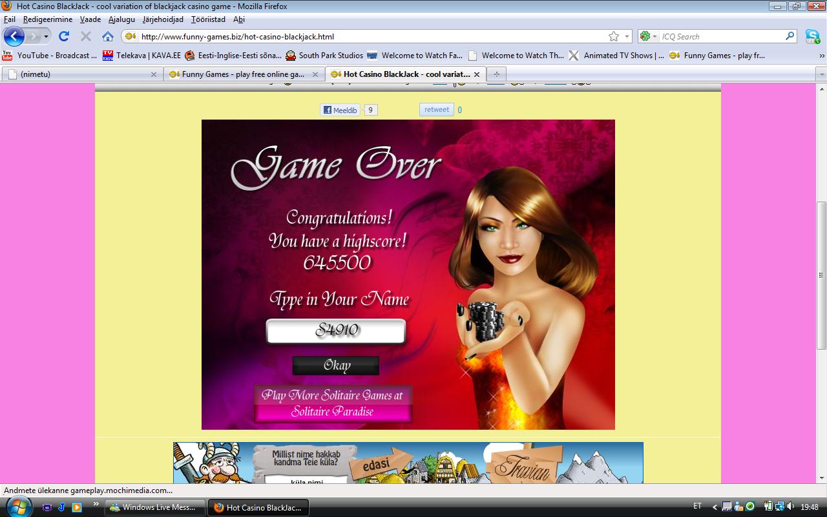Screen dimensions: 827x517
Task: Click the search magnifier icon
Action: point(790,36)
